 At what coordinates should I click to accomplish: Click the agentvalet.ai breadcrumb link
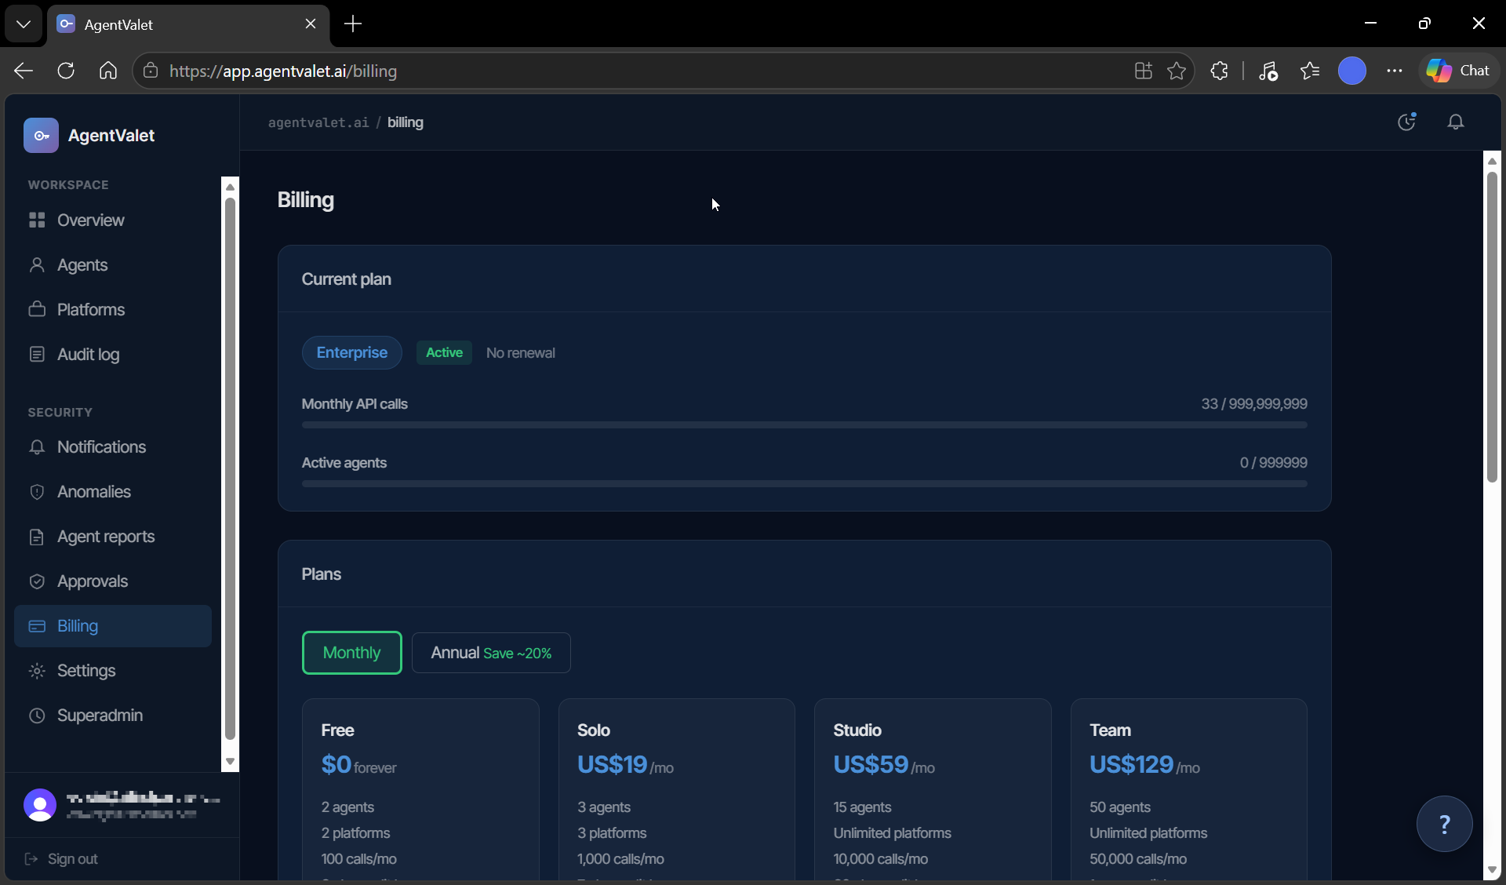click(x=318, y=122)
